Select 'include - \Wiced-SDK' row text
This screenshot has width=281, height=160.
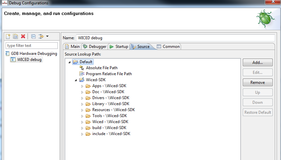click(111, 134)
